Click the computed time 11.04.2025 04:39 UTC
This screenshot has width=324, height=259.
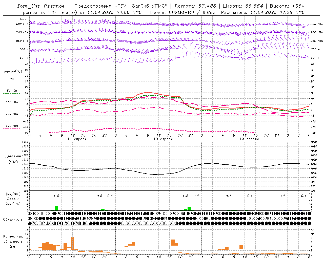277,12
